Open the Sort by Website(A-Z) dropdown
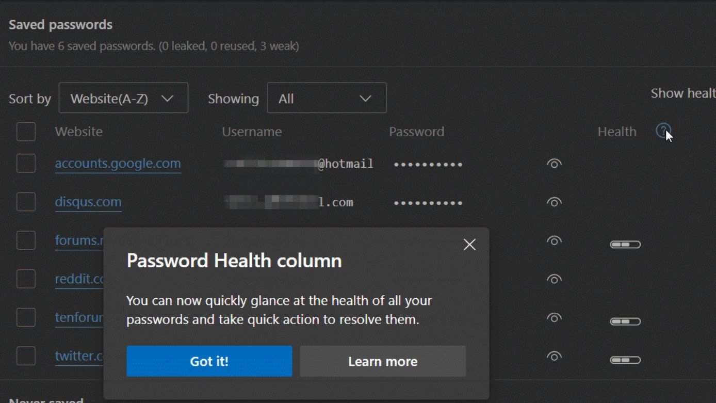Image resolution: width=716 pixels, height=403 pixels. tap(123, 98)
